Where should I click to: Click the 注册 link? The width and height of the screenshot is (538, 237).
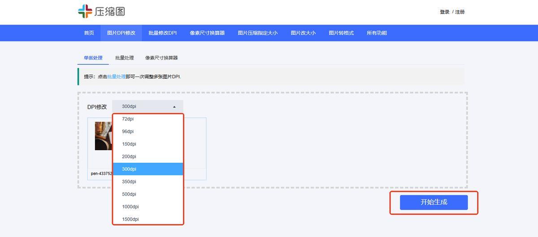click(460, 12)
